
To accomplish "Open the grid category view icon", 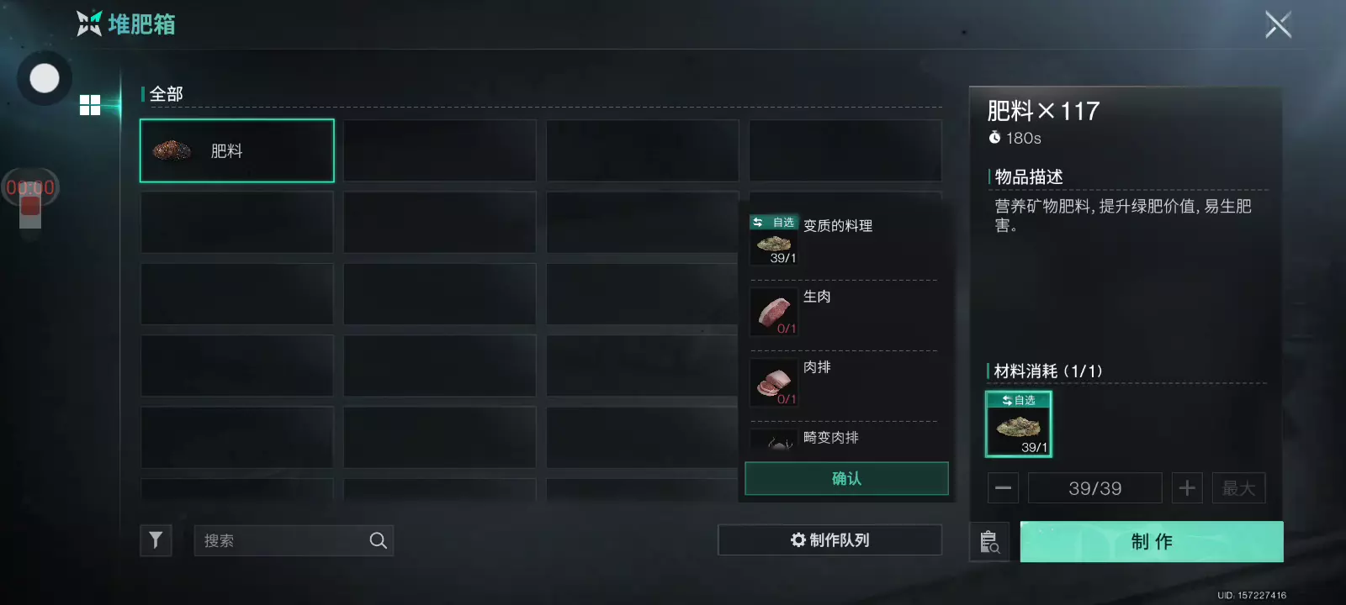I will pyautogui.click(x=90, y=105).
